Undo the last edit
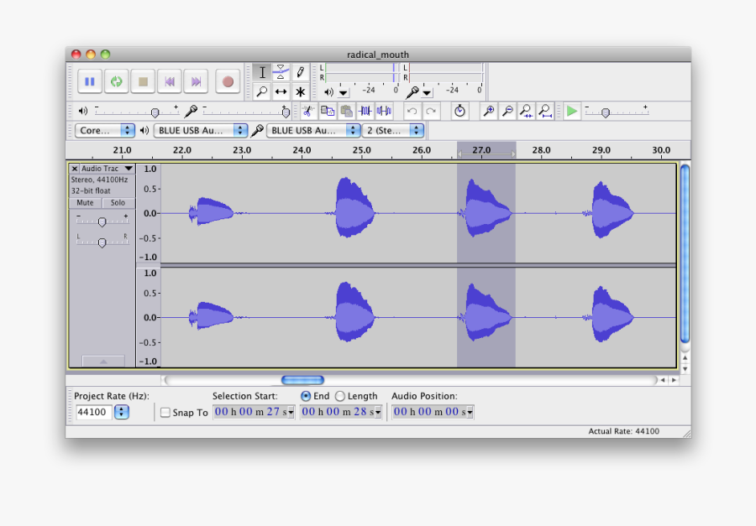This screenshot has width=756, height=526. click(412, 110)
